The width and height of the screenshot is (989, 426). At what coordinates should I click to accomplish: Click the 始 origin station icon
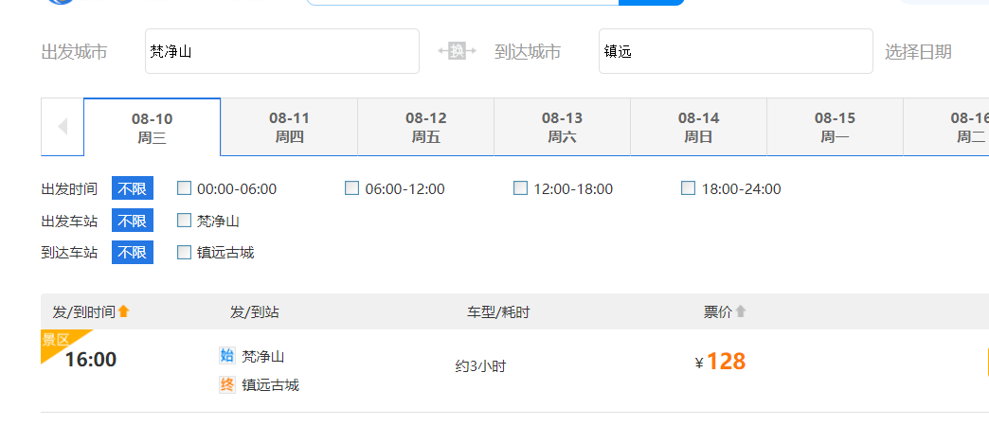tap(226, 356)
